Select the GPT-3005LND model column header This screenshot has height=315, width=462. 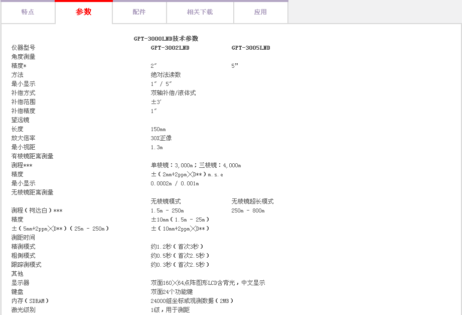click(250, 48)
